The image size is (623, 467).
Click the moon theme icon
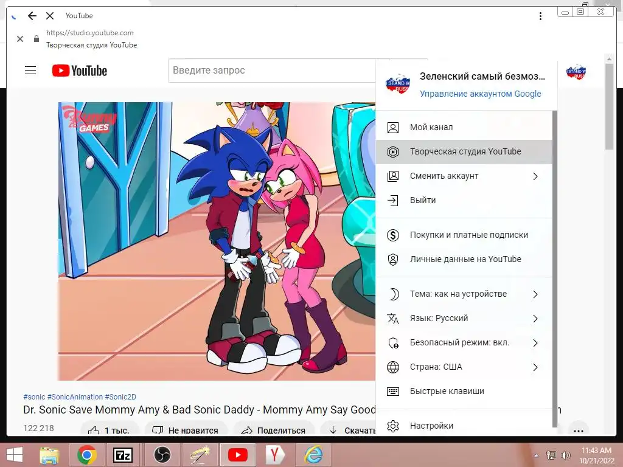[394, 294]
